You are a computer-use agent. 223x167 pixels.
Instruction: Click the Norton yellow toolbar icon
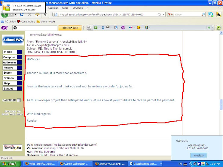(x=219, y=14)
